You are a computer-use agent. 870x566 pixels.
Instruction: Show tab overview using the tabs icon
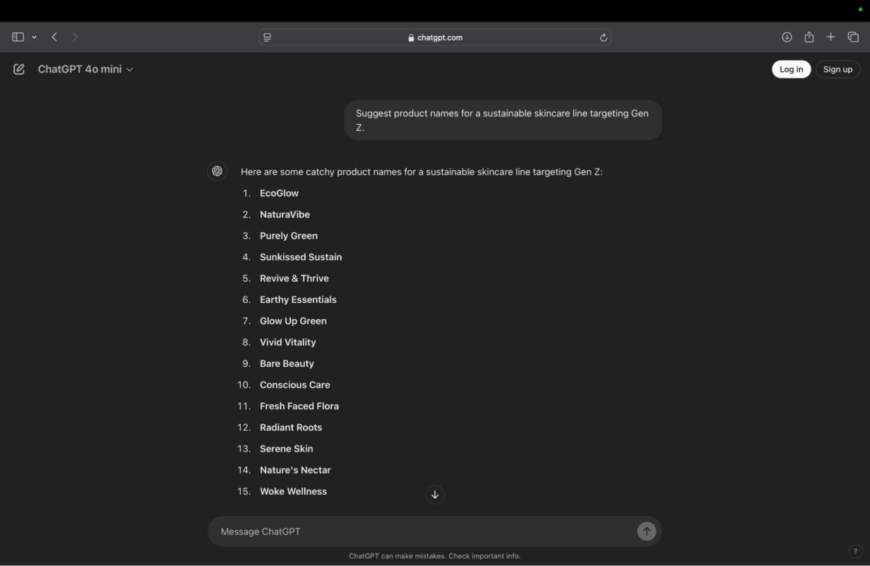point(852,37)
